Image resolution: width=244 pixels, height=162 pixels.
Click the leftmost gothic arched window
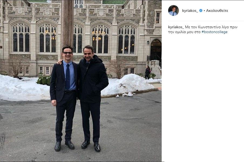point(21,38)
